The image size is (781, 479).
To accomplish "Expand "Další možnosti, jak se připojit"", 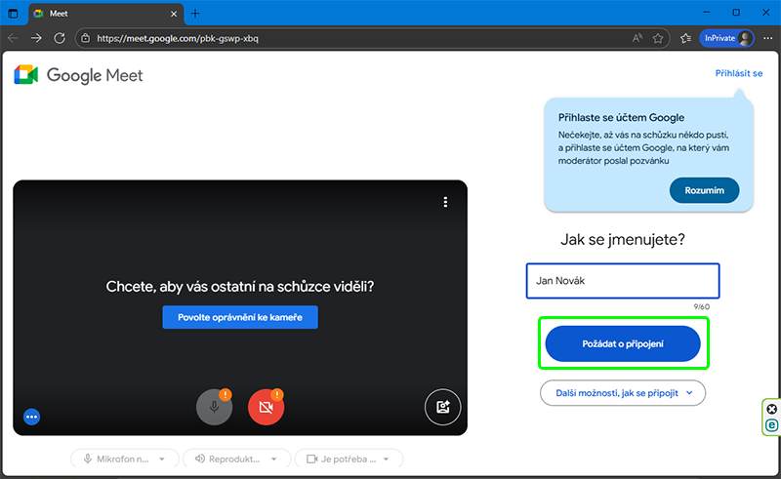I will click(x=622, y=392).
